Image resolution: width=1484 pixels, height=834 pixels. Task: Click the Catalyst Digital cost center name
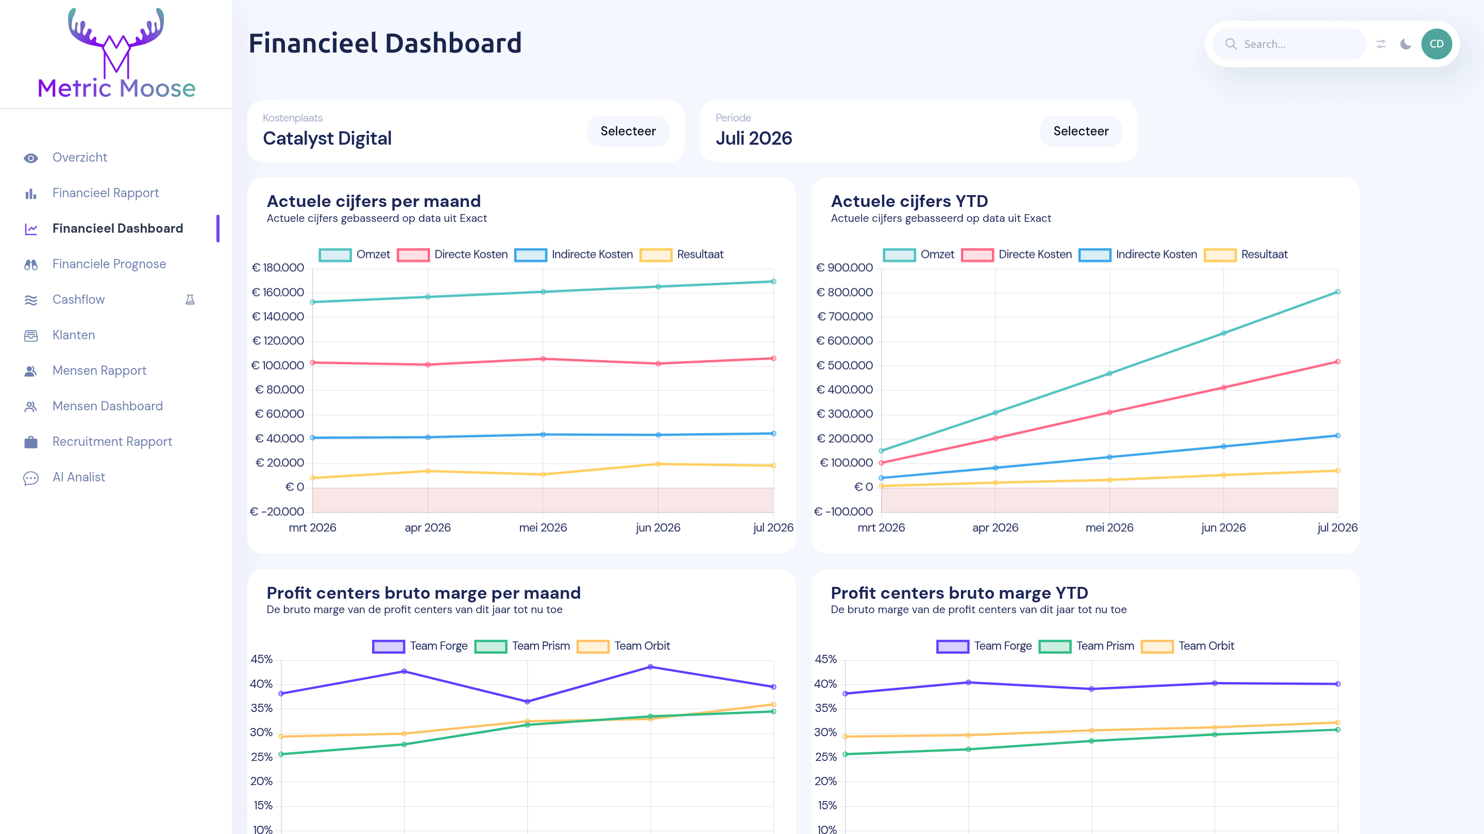pyautogui.click(x=327, y=138)
